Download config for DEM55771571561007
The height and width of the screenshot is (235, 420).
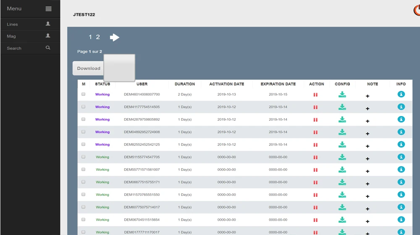342,169
